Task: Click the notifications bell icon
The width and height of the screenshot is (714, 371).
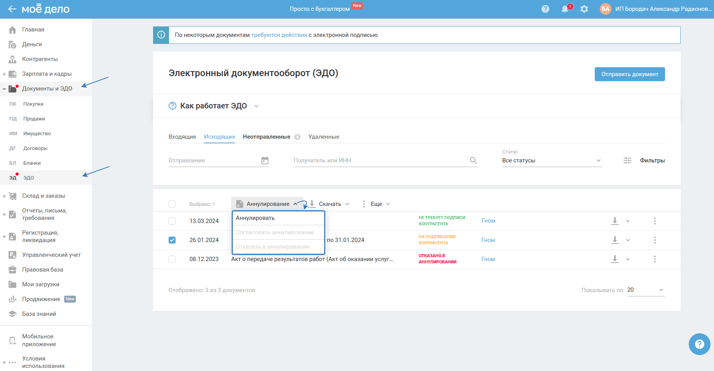Action: point(565,9)
